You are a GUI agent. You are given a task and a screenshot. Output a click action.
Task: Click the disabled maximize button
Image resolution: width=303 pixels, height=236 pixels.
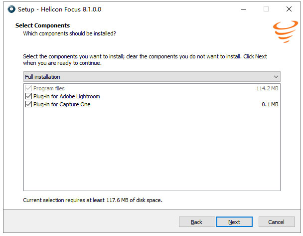pyautogui.click(x=266, y=9)
